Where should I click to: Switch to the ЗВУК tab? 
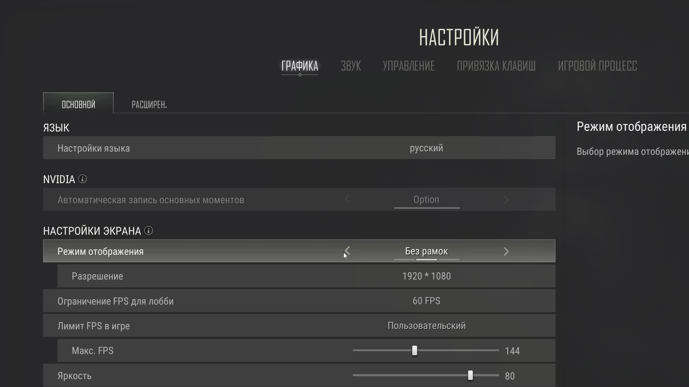point(351,66)
